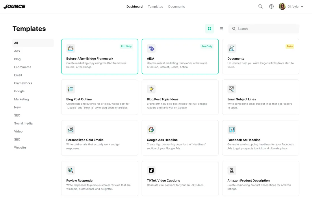Choose the Social media category filter
The height and width of the screenshot is (208, 312).
pos(23,123)
